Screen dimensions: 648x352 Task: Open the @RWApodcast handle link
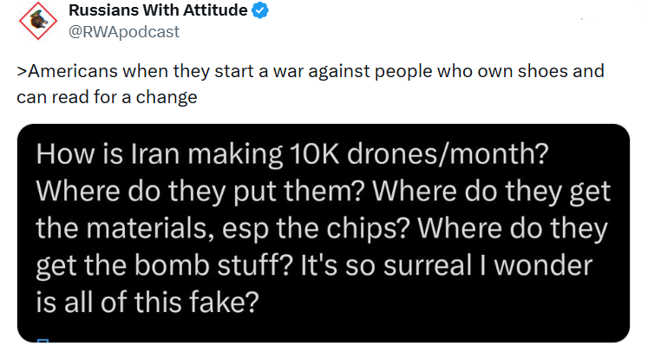124,32
